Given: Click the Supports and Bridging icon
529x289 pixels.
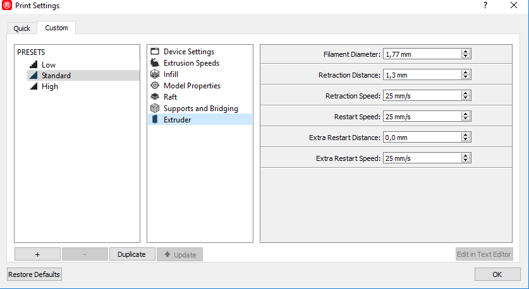Looking at the screenshot, I should [155, 109].
